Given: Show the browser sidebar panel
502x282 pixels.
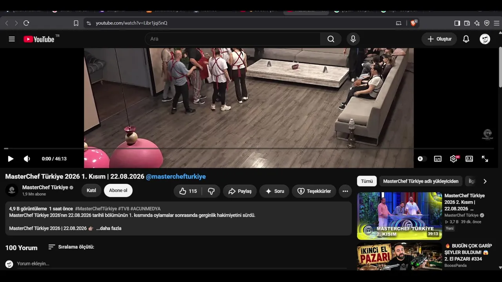Looking at the screenshot, I should (x=457, y=23).
